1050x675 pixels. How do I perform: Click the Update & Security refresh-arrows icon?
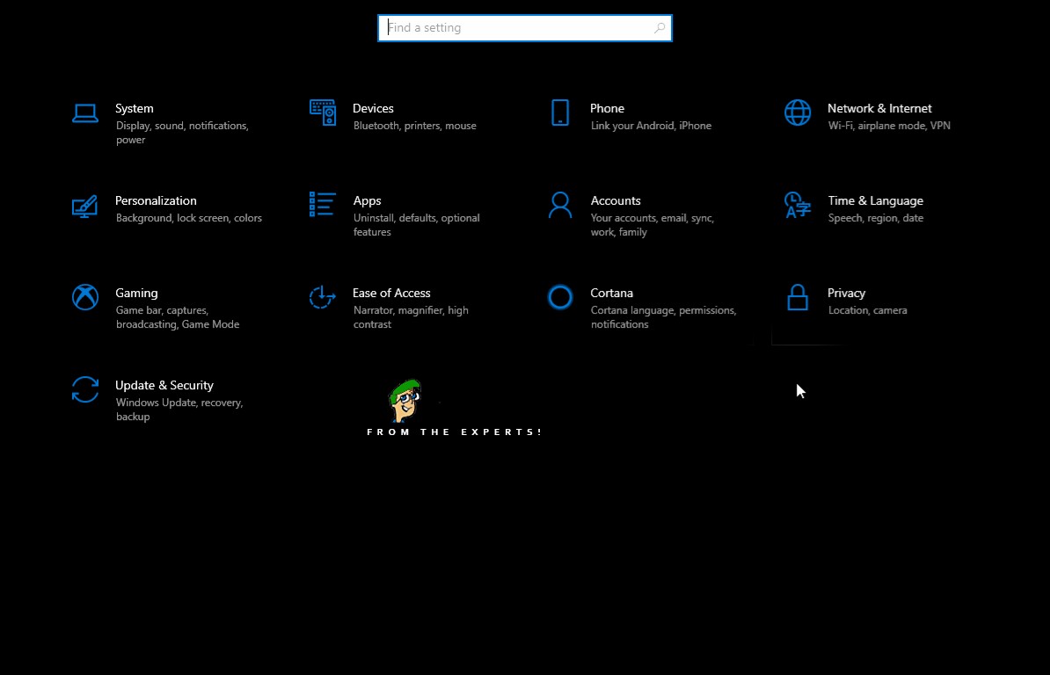(x=85, y=389)
